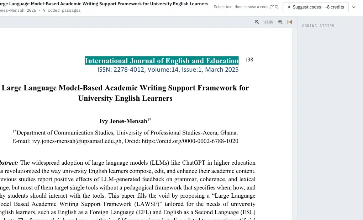Select the CODING STRIPS panel heading

318,26
